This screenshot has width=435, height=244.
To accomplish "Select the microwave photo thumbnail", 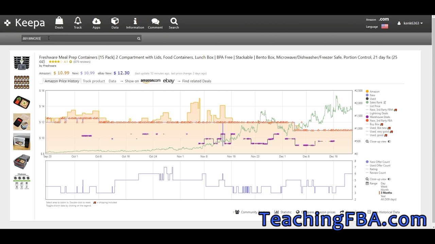I will (x=22, y=141).
